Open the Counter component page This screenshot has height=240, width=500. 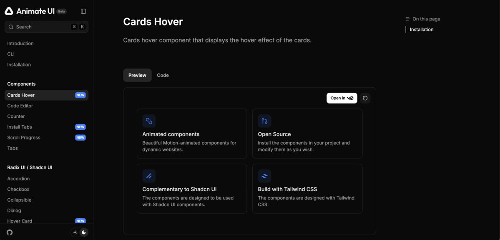pyautogui.click(x=16, y=116)
